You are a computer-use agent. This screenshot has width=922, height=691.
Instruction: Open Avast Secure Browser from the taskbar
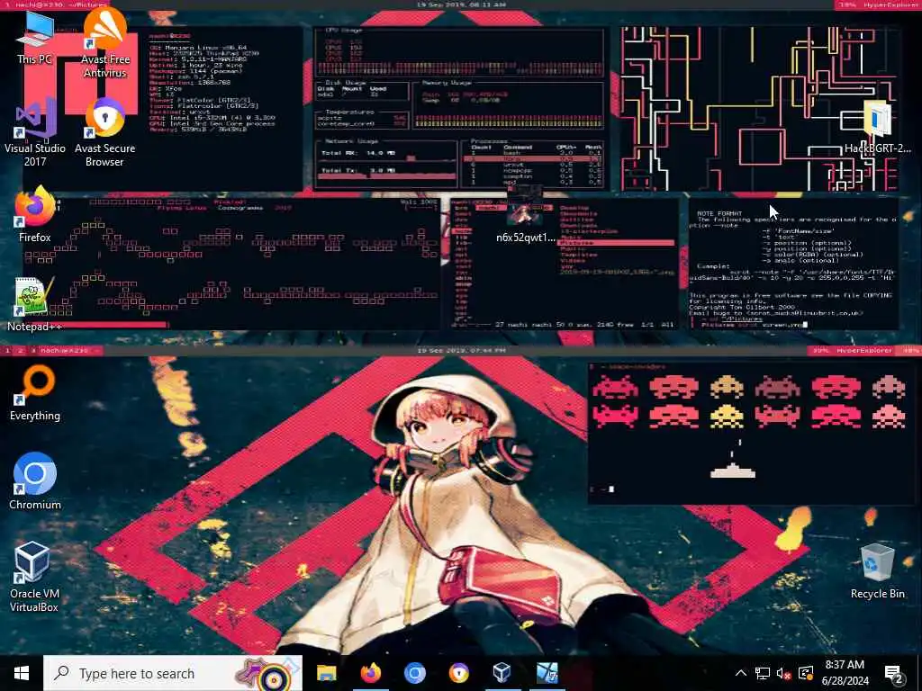458,673
